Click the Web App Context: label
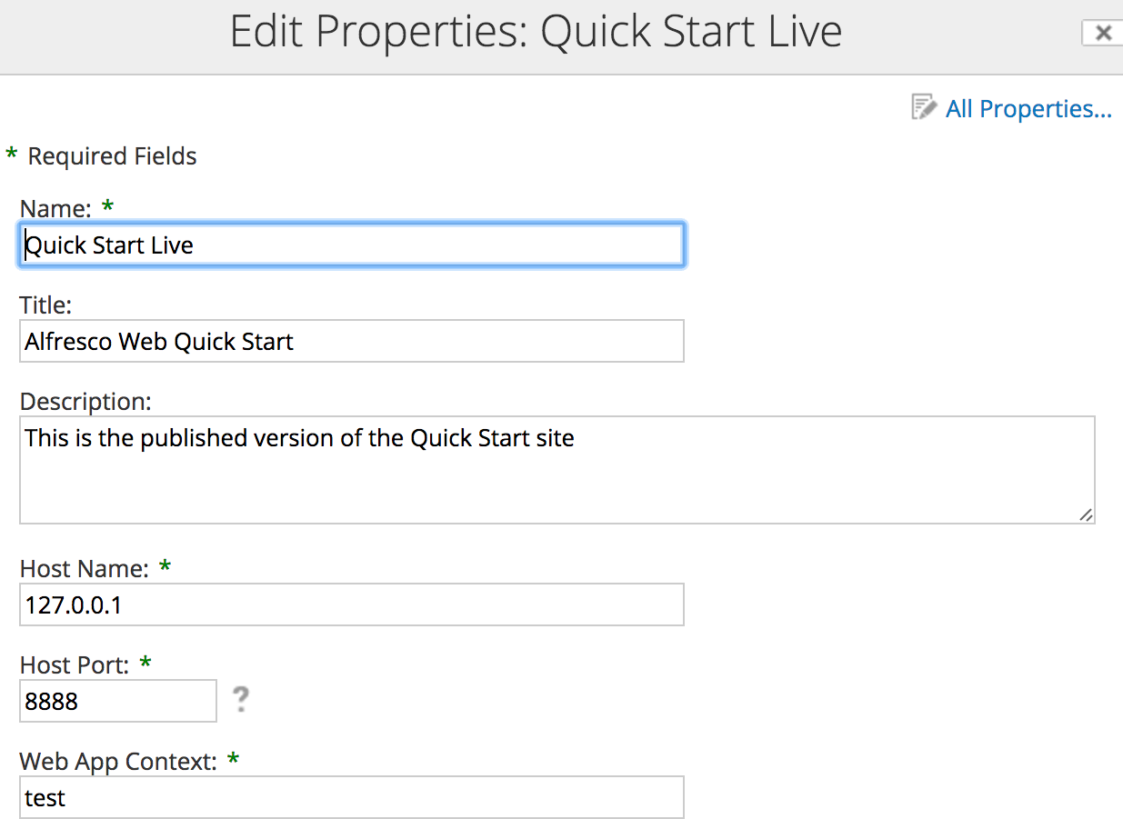1123x819 pixels. [x=118, y=761]
